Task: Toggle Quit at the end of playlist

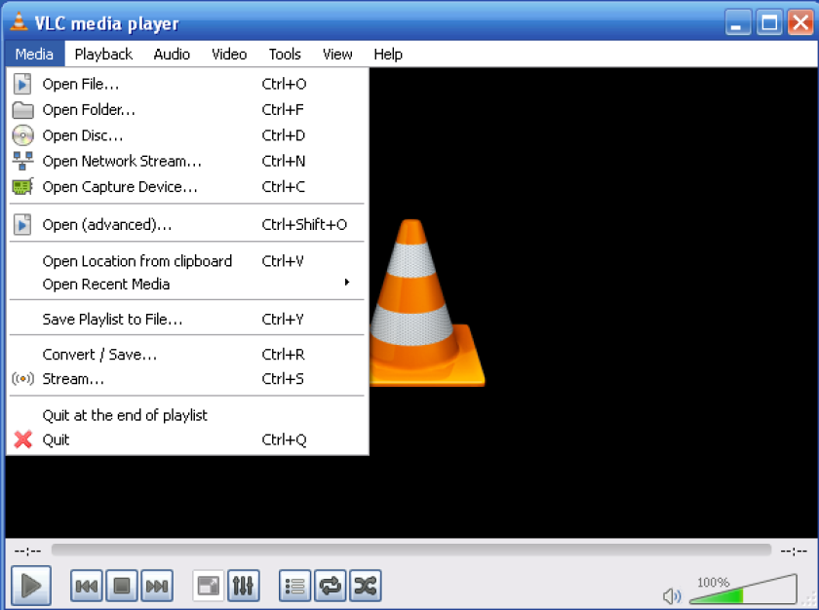Action: pos(187,415)
